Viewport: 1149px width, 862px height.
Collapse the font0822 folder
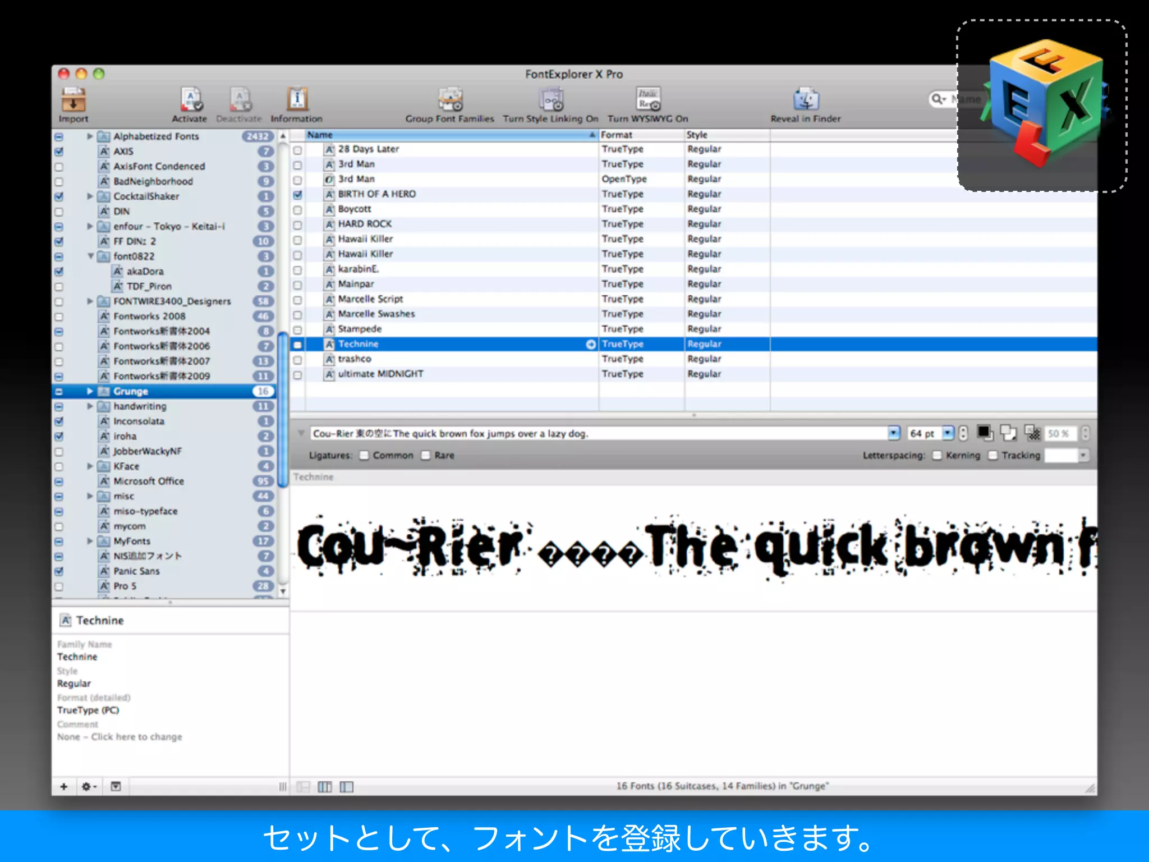(90, 256)
